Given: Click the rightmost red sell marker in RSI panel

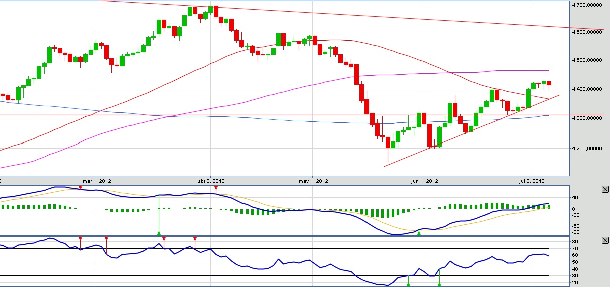Looking at the screenshot, I should coord(195,239).
